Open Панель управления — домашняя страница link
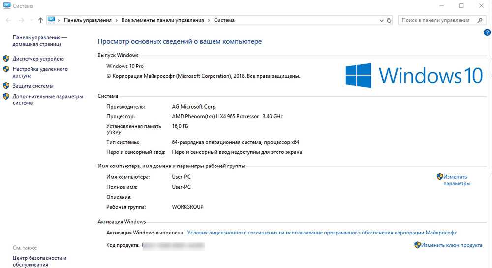The image size is (492, 268). (x=39, y=41)
